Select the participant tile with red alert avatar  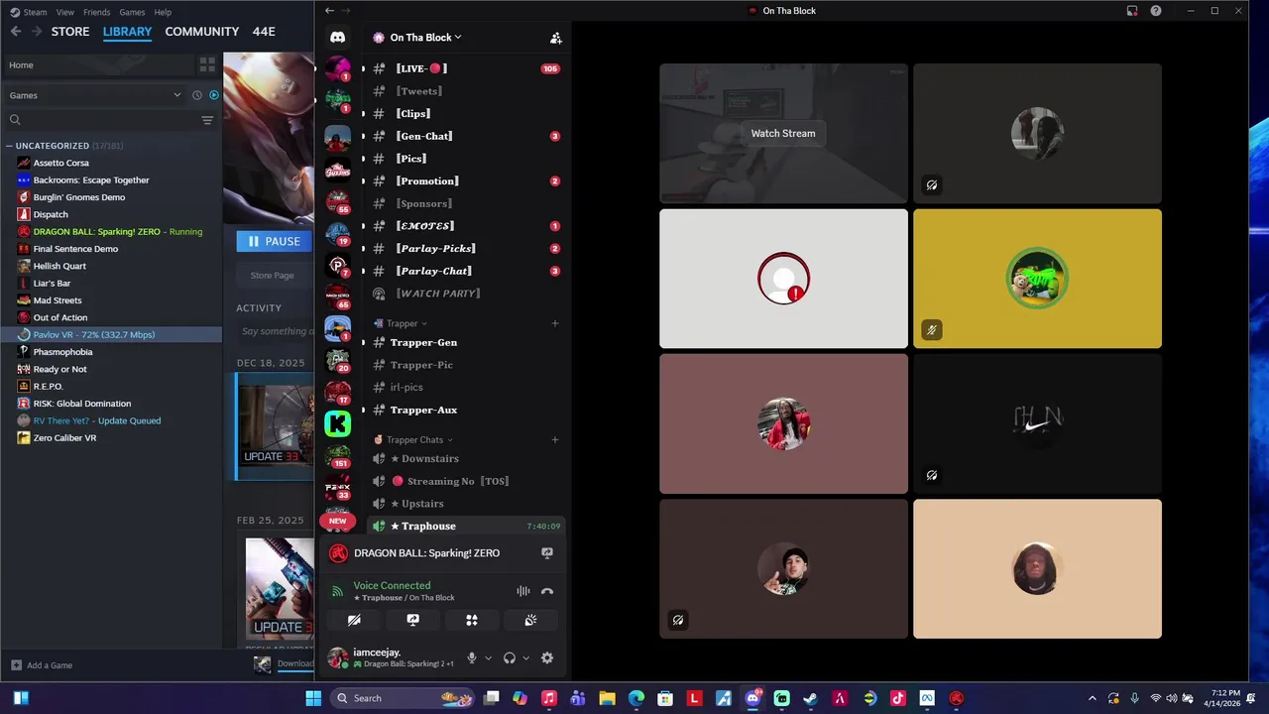click(x=783, y=279)
